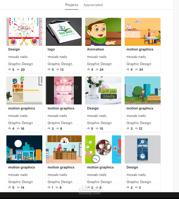Click the eye icon next to 16 views
The image size is (179, 199).
[18, 128]
